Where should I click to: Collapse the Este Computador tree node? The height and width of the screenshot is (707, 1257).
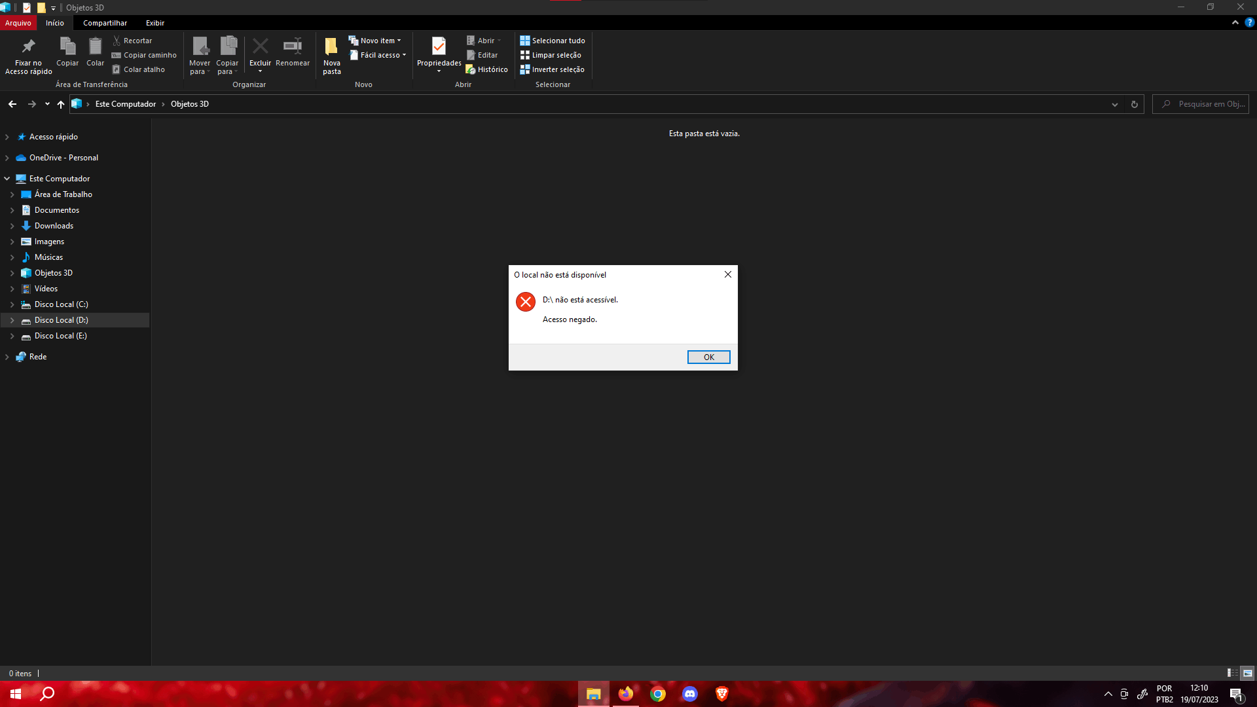coord(7,179)
